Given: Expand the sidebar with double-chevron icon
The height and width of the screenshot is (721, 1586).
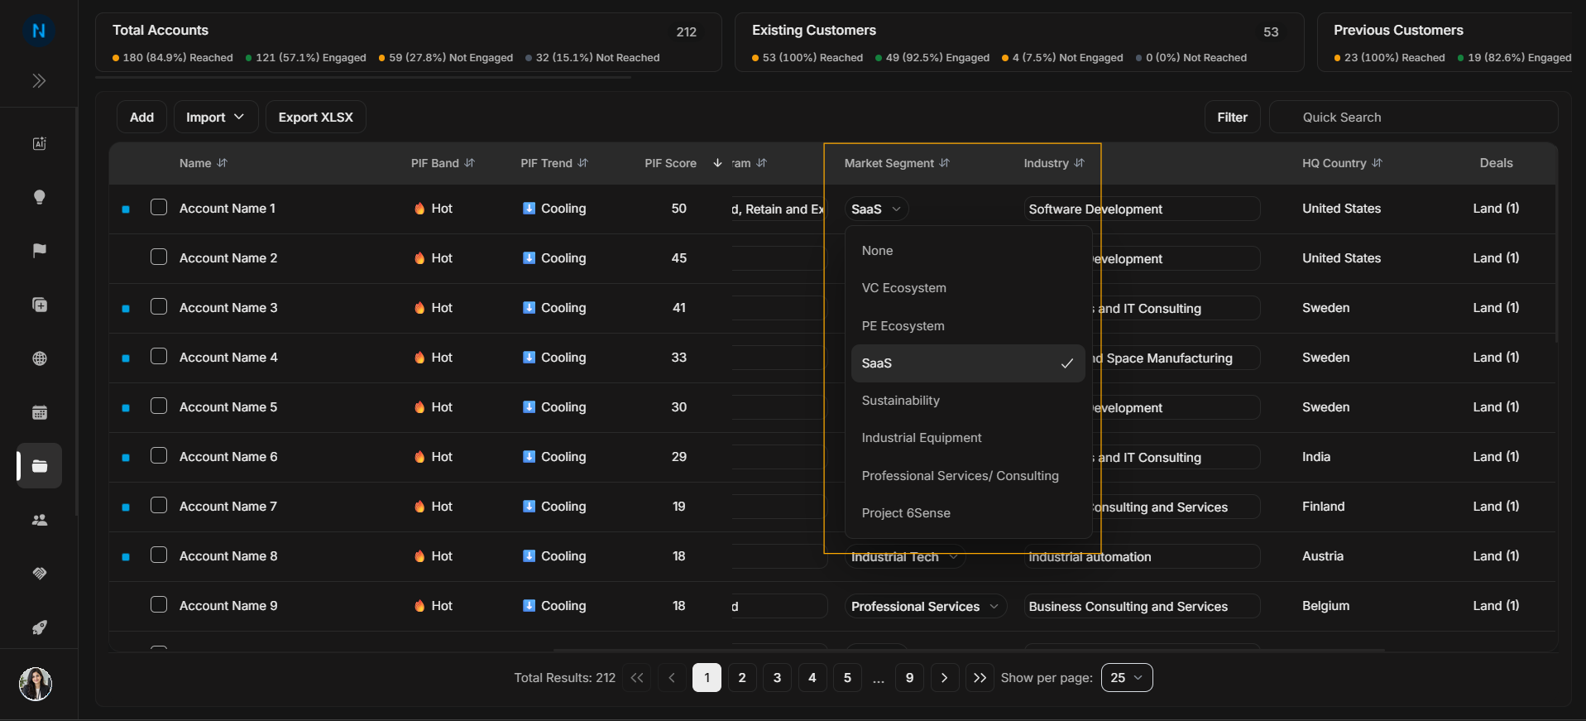Looking at the screenshot, I should click(39, 80).
